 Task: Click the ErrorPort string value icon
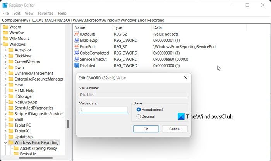(77, 46)
